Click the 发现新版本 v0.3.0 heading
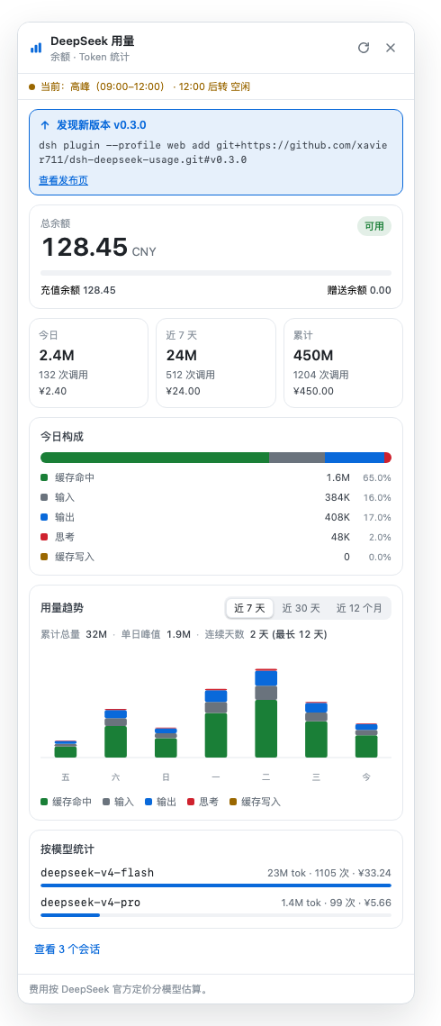The image size is (441, 1026). (x=102, y=125)
